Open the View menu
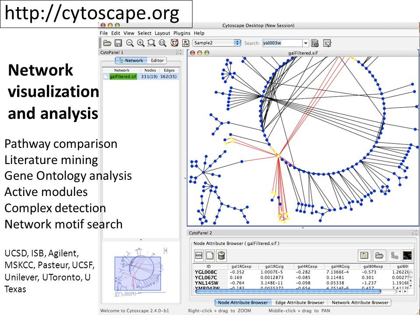 (x=129, y=33)
